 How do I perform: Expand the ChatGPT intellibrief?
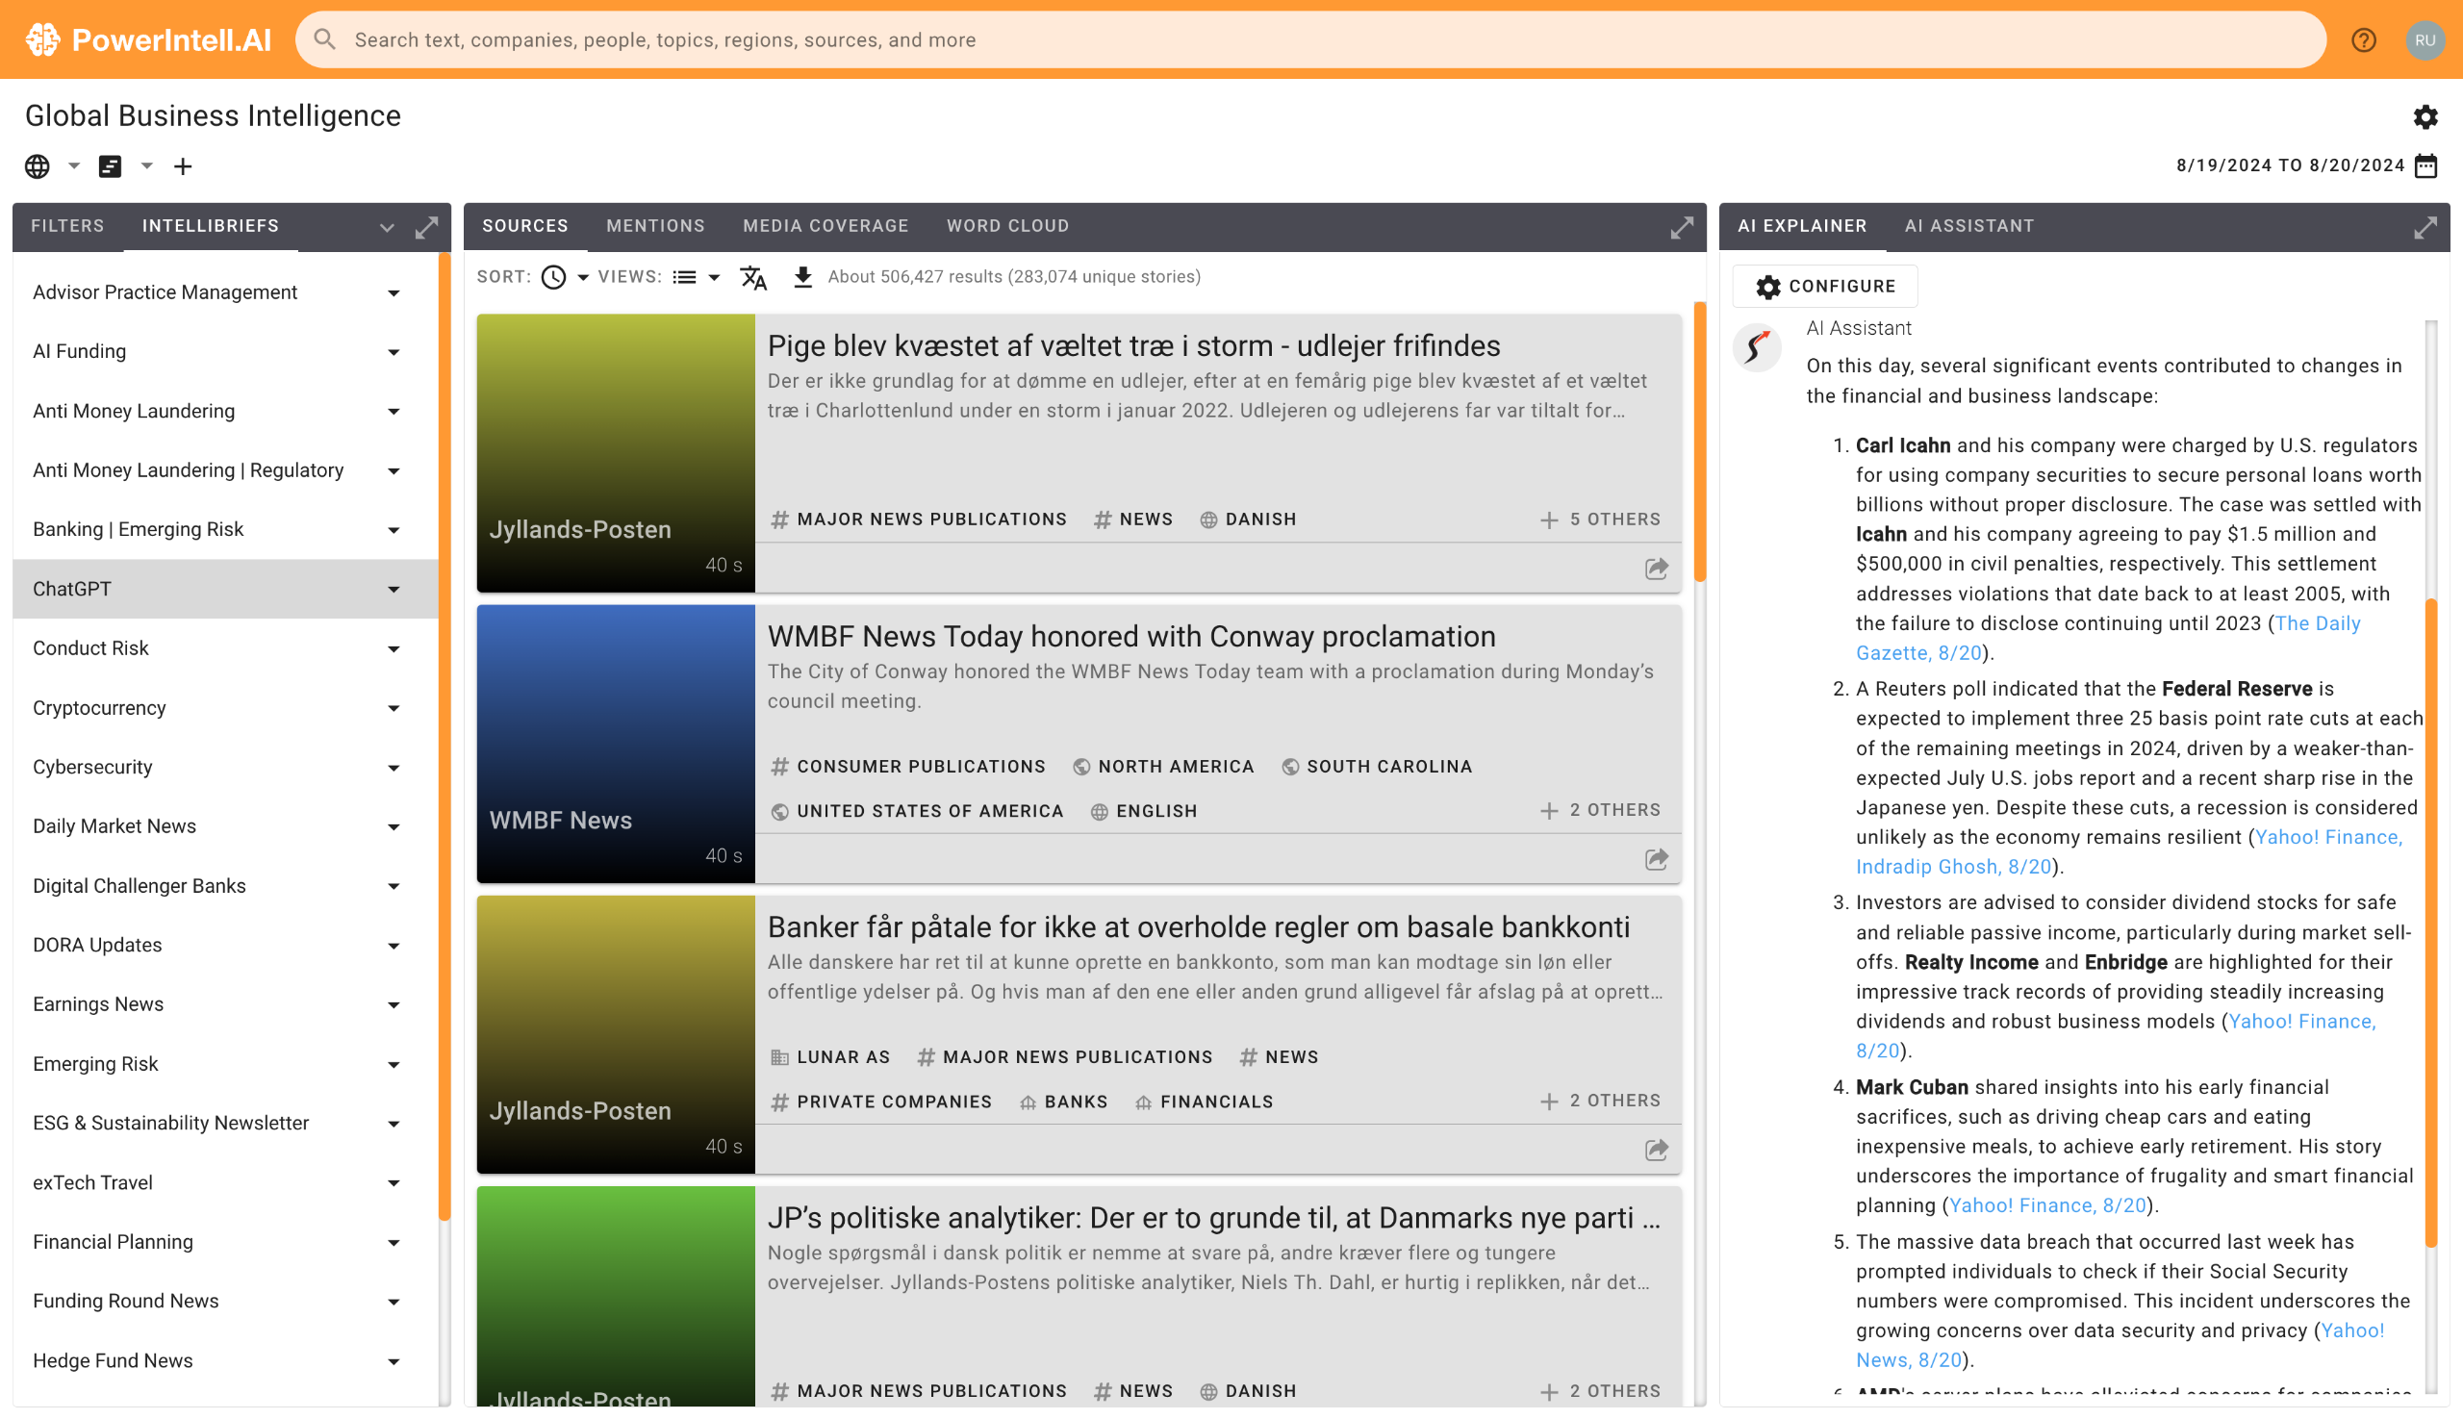click(393, 590)
